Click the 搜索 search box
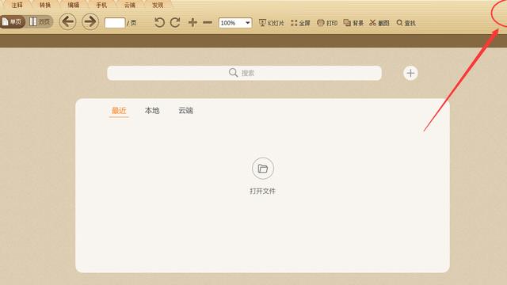The image size is (507, 285). pyautogui.click(x=244, y=73)
